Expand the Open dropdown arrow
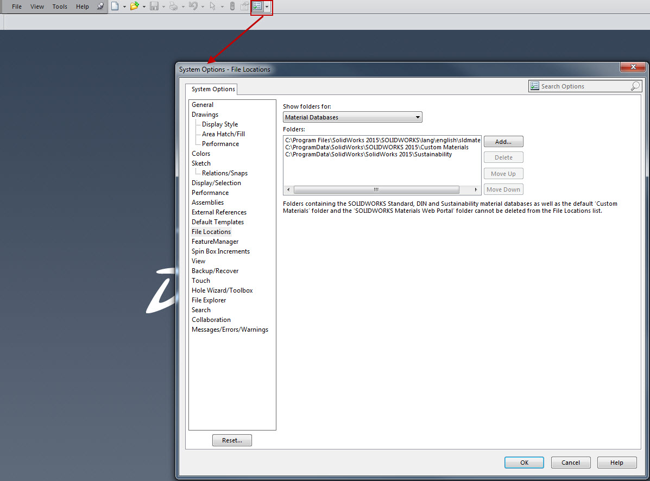 pyautogui.click(x=144, y=7)
